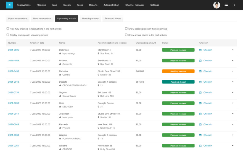Viewport: 243px width, 152px height.
Task: Expand row options for reservation 2021-0949
Action: tap(233, 82)
